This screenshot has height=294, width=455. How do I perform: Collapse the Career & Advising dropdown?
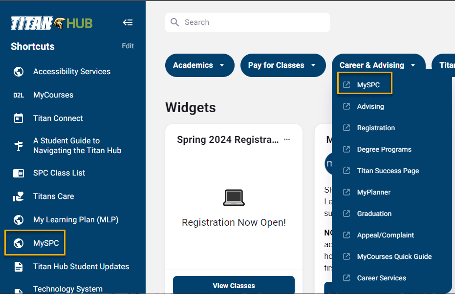[x=378, y=65]
